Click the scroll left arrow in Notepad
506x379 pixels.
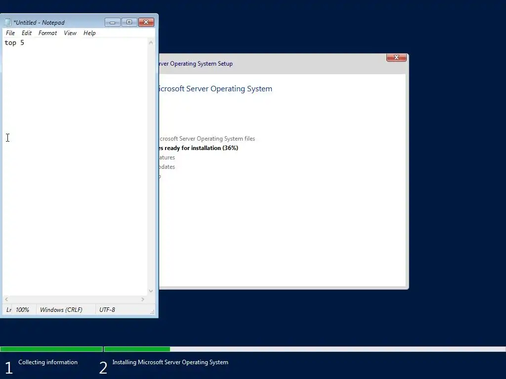[x=6, y=300]
